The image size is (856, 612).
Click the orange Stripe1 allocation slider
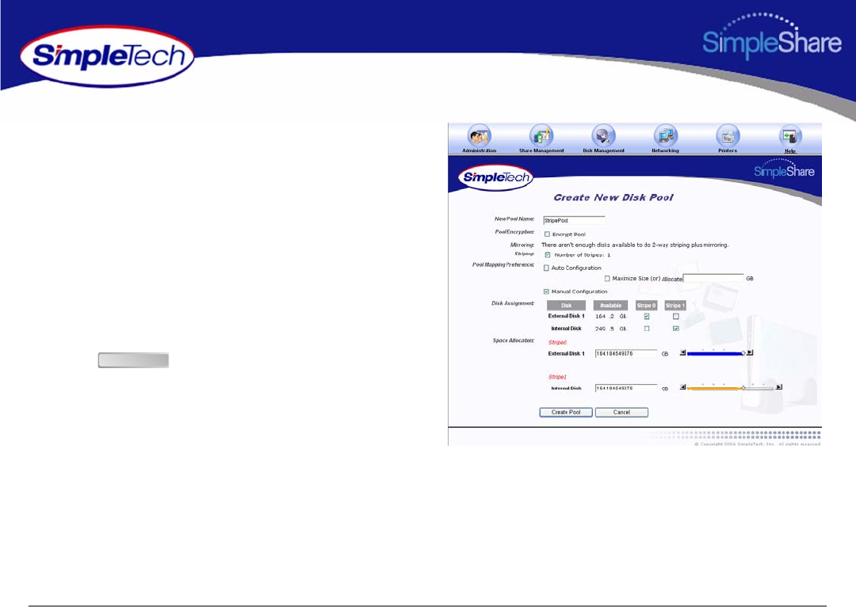coord(731,388)
